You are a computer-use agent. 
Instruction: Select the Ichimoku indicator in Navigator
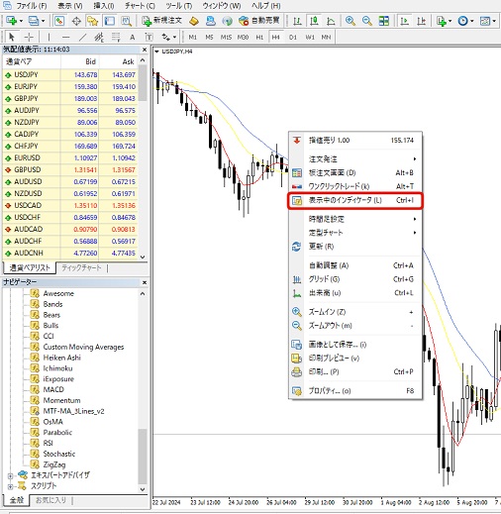coord(57,368)
